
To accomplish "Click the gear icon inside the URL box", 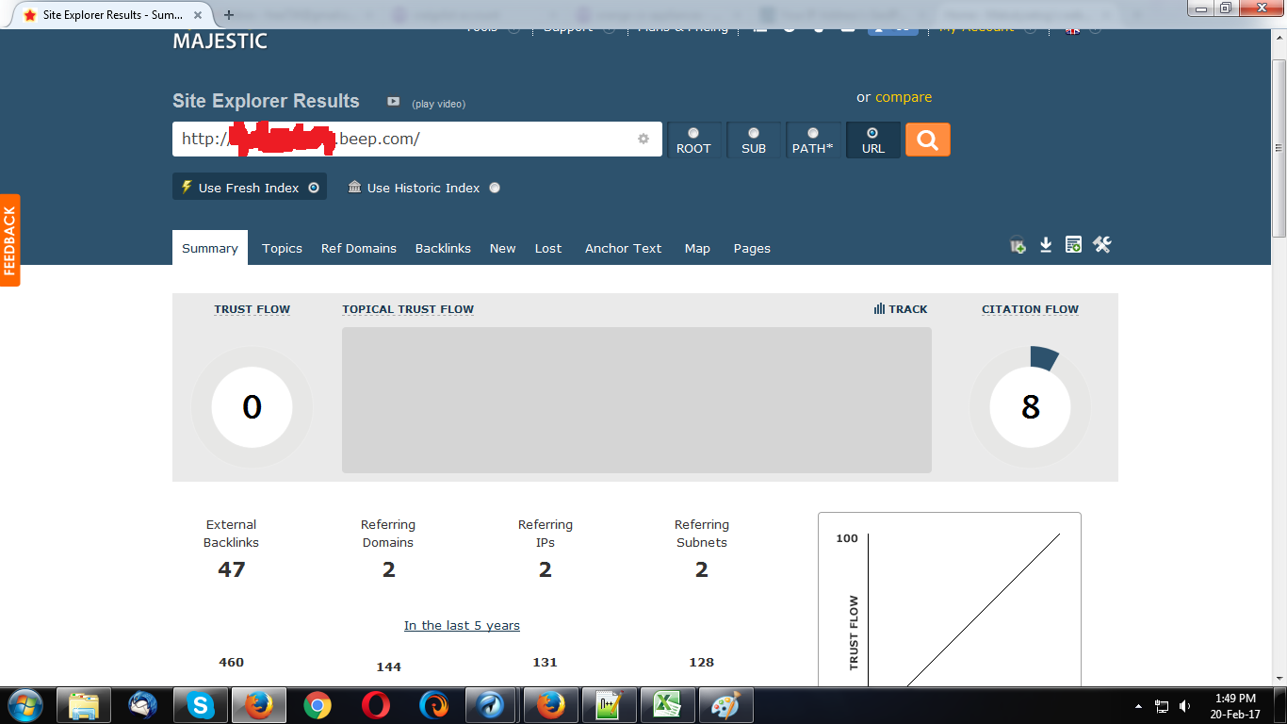I will point(643,139).
